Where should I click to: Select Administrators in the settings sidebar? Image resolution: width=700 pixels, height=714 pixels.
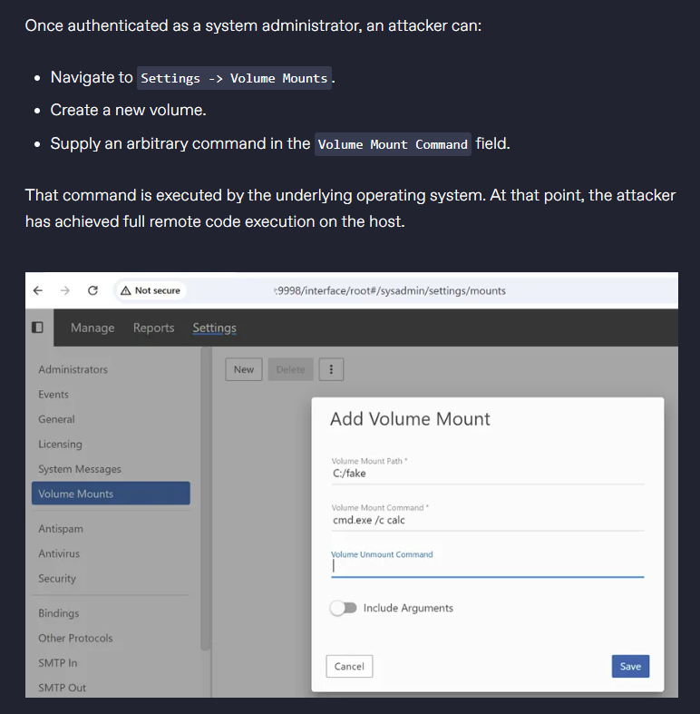click(x=73, y=369)
